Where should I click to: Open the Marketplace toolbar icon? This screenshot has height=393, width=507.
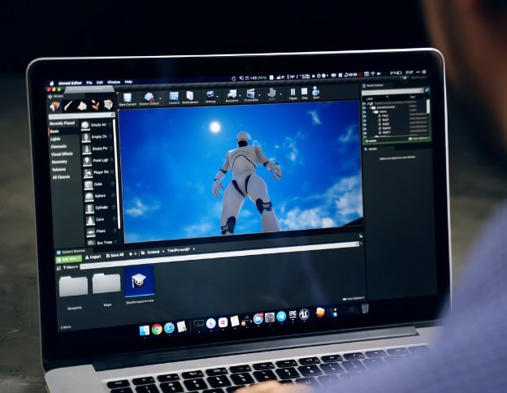click(190, 97)
